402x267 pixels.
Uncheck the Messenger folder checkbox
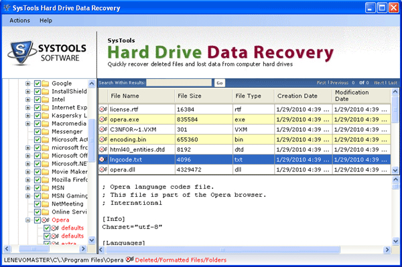click(38, 132)
